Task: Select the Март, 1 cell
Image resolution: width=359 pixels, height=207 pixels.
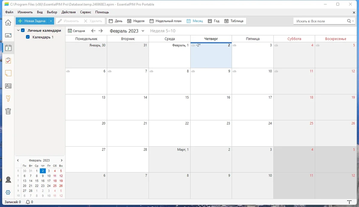Action: pos(169,159)
